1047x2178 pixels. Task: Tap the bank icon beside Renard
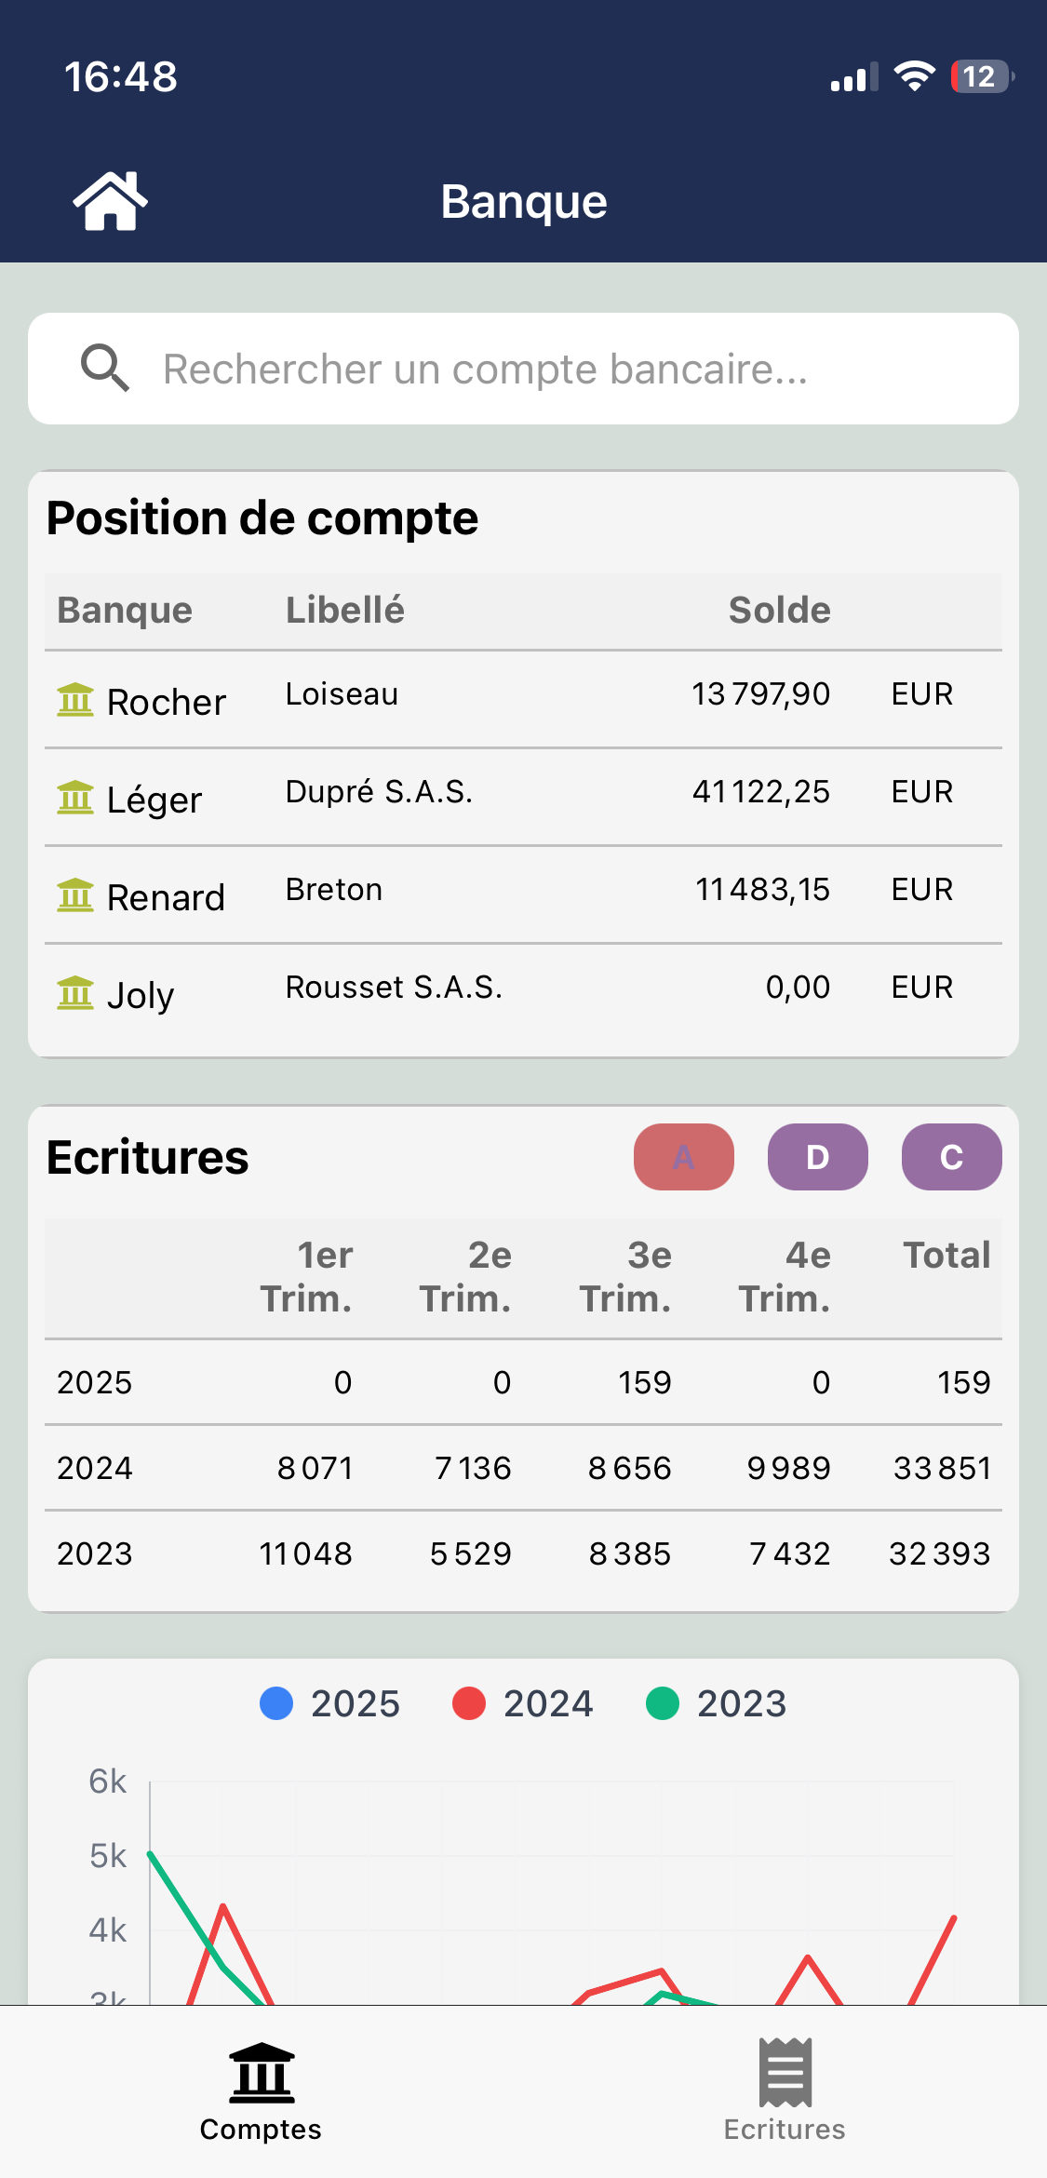tap(75, 895)
